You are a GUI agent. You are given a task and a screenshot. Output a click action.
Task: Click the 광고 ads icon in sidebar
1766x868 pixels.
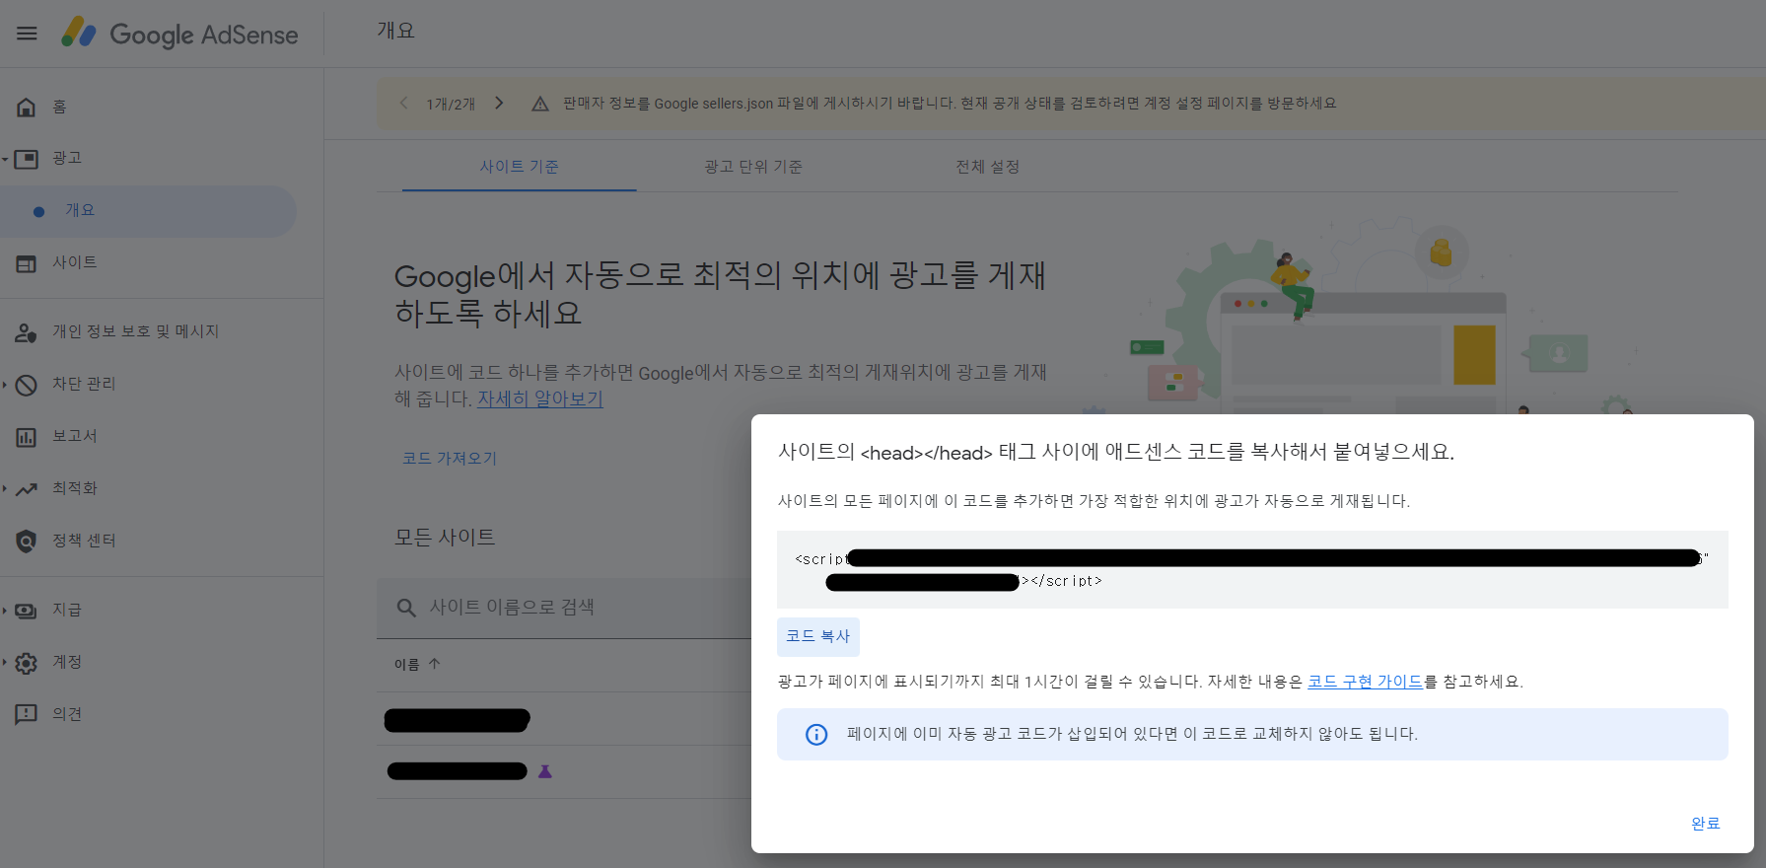coord(27,159)
